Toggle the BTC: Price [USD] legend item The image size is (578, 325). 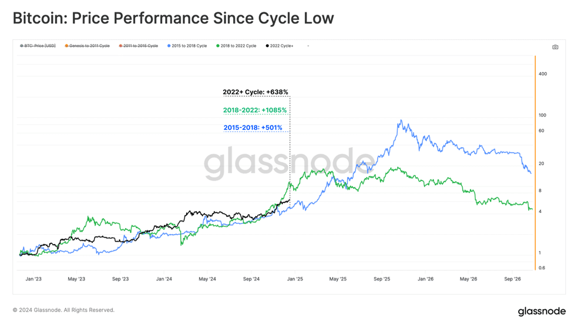38,46
